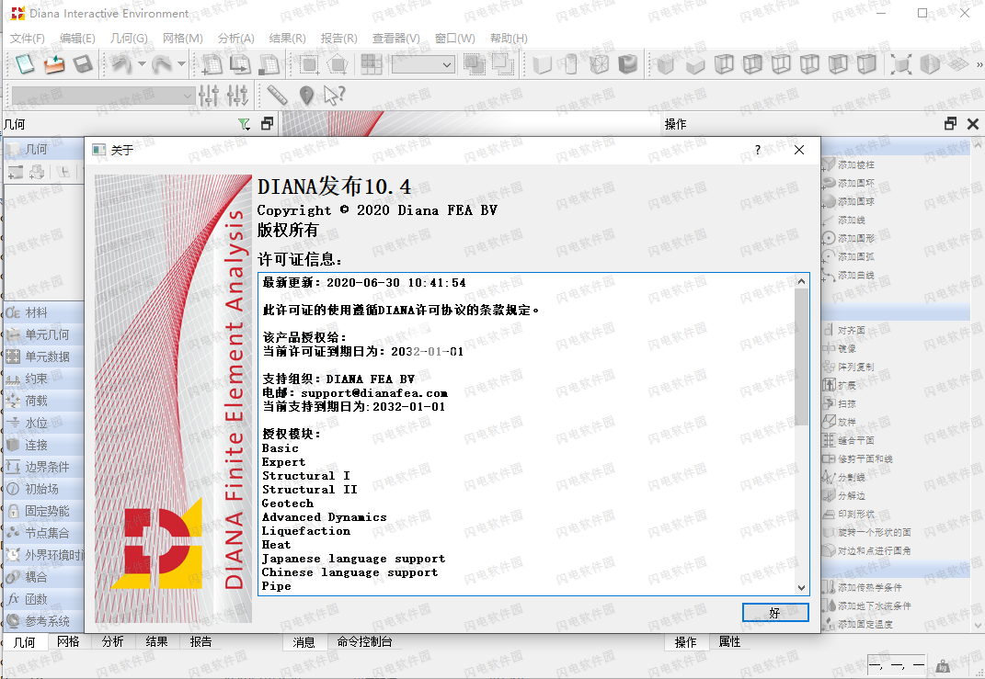Expand the 材料 section in the left panel
985x679 pixels.
44,312
